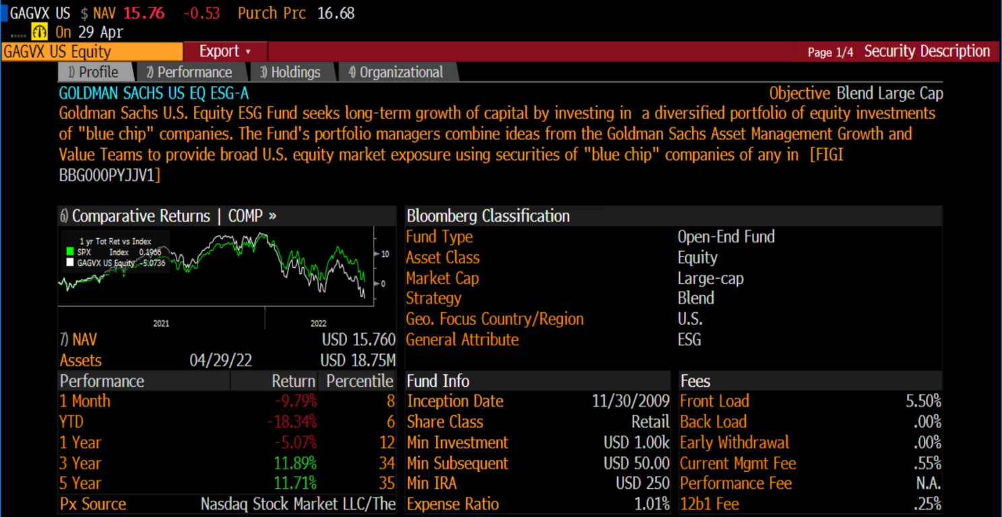Click the GAGVX US Equity security field
The height and width of the screenshot is (517, 1002).
pos(92,52)
